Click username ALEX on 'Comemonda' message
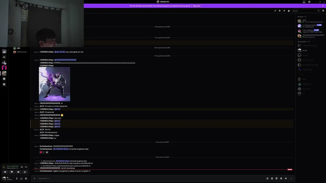The height and width of the screenshot is (183, 326). point(42,112)
